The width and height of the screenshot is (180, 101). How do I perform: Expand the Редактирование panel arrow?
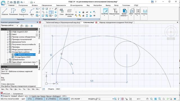point(57,19)
